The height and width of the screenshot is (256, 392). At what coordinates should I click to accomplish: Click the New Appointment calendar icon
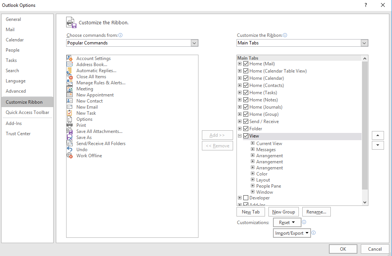point(70,95)
